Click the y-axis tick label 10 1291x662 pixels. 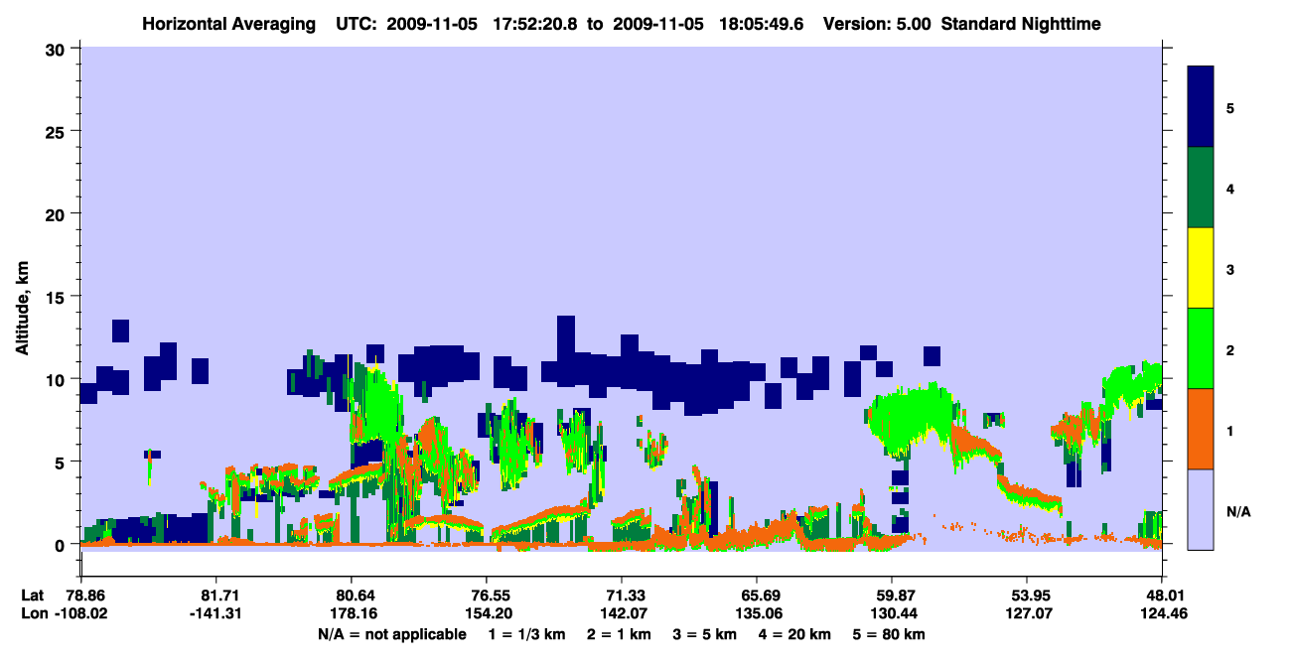pos(58,379)
